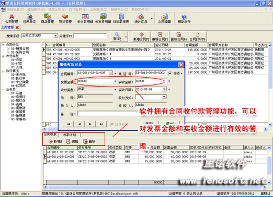Click 合同打印F6 icon button

pyautogui.click(x=197, y=36)
